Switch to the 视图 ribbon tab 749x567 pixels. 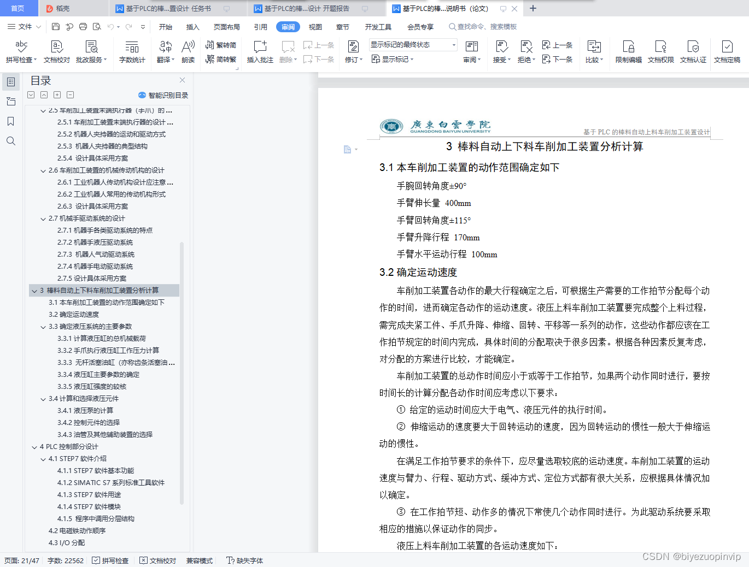pyautogui.click(x=315, y=27)
